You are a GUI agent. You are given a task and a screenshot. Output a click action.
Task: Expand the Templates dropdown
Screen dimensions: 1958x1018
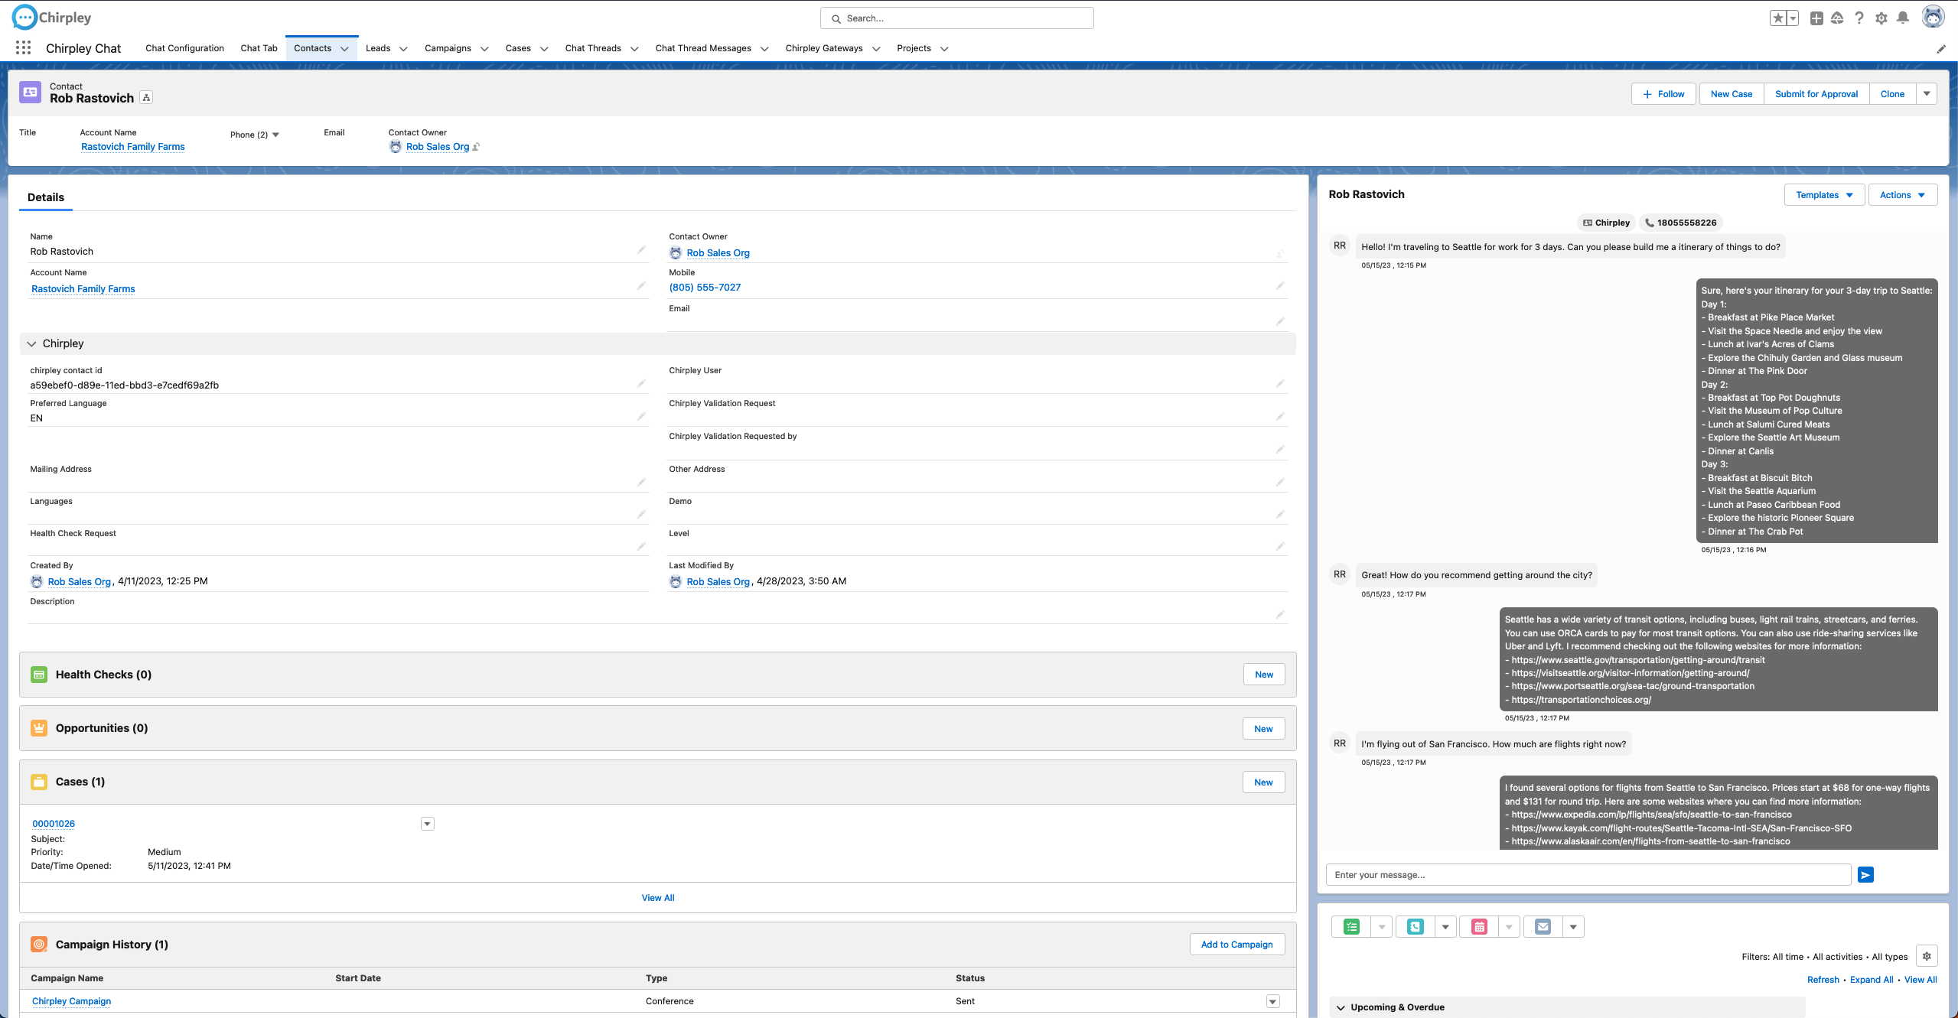tap(1824, 195)
